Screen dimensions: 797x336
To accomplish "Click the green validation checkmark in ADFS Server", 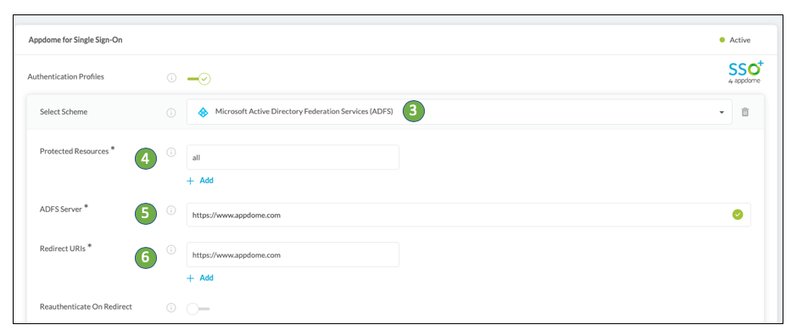I will [738, 215].
